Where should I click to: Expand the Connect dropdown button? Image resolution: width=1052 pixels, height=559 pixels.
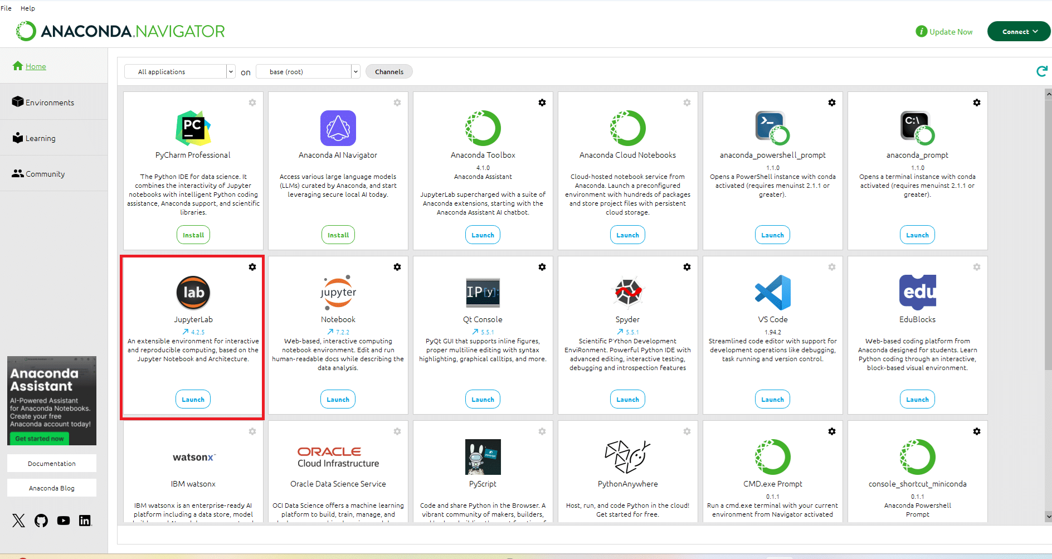coord(1019,32)
